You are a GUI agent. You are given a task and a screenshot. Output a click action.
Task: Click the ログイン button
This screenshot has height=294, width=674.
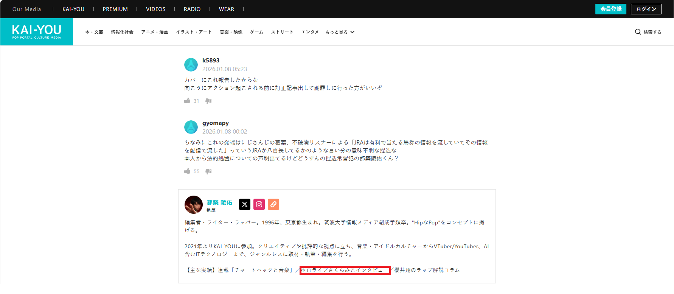pos(646,9)
